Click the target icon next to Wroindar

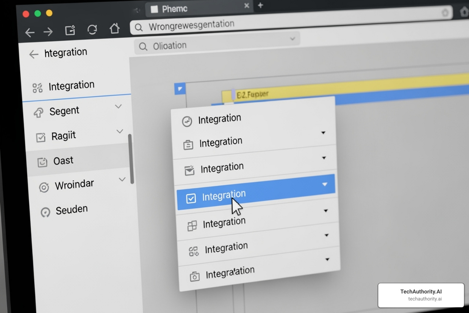point(44,187)
